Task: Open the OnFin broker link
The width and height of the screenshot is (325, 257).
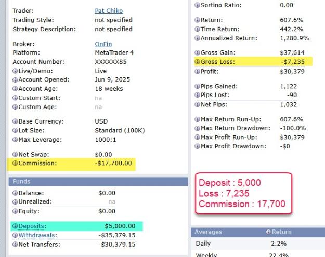Action: click(x=103, y=44)
